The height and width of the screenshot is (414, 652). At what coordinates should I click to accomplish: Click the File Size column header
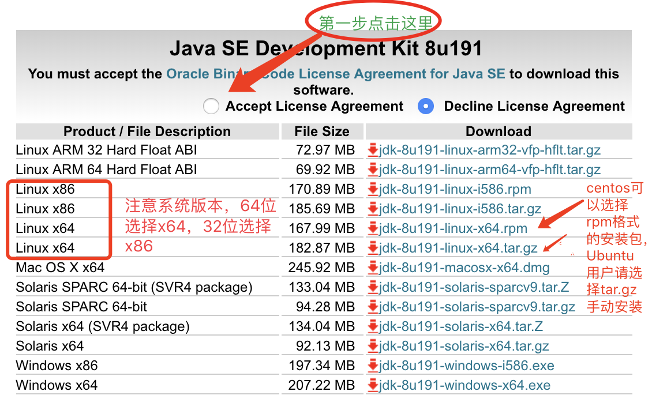[323, 131]
